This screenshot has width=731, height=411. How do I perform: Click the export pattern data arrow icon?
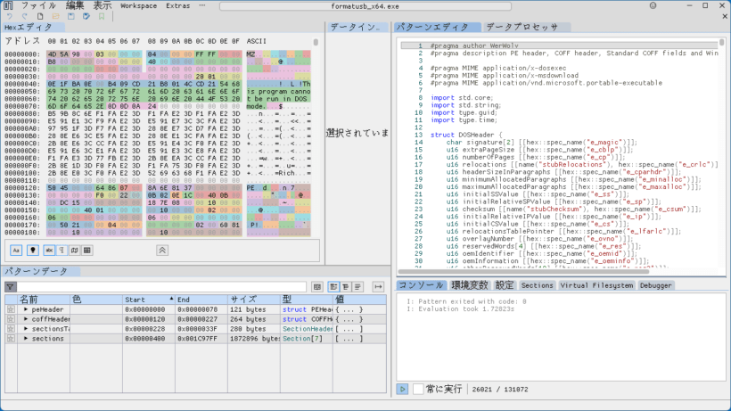(x=378, y=286)
